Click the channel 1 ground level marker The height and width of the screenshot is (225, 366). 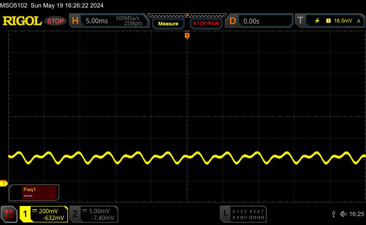point(4,184)
